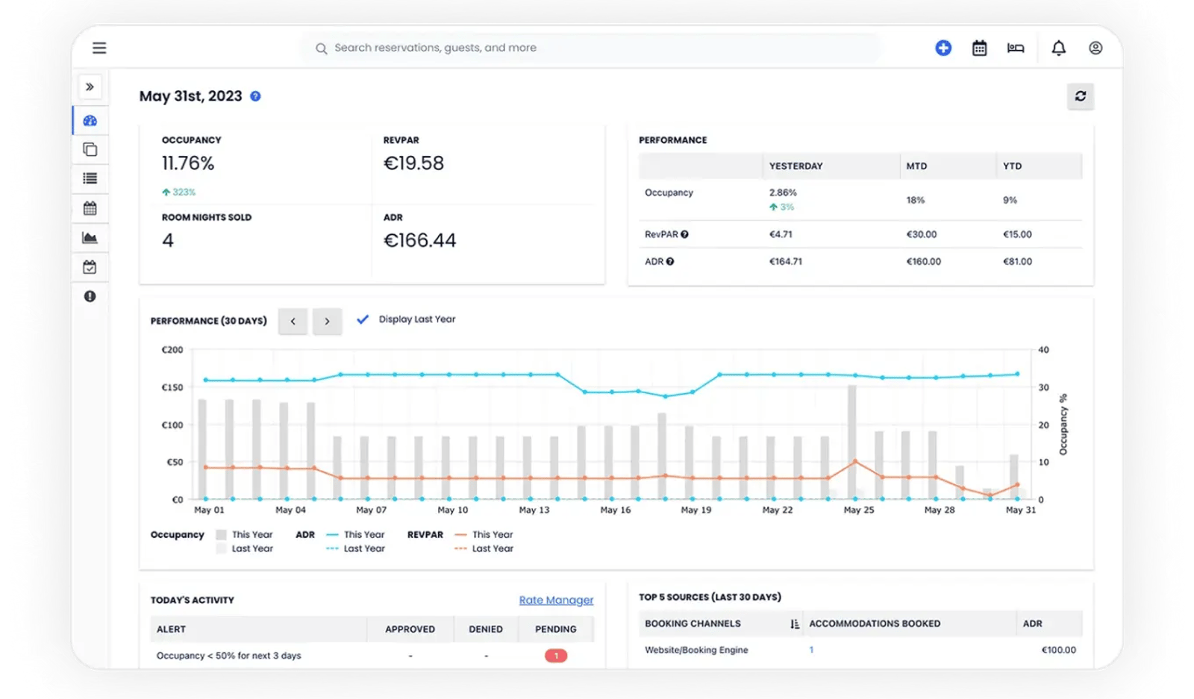Click RevPAR value €19.58
This screenshot has width=1194, height=699.
(x=413, y=163)
